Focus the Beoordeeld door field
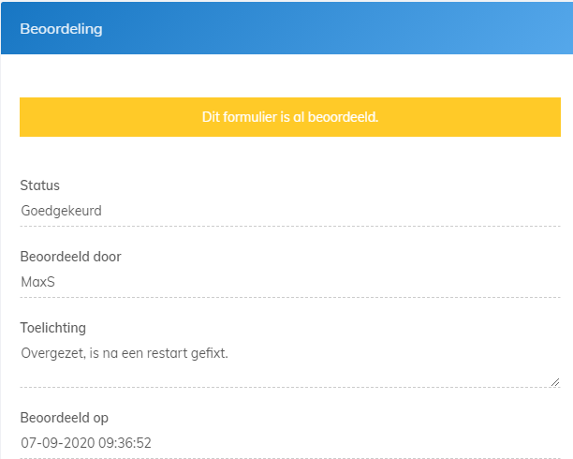 click(289, 281)
